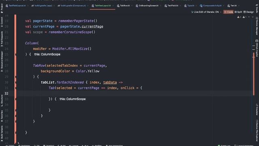Close the OnBoardingScreen.kt tab
Image resolution: width=259 pixels, height=146 pixels.
pos(161,6)
